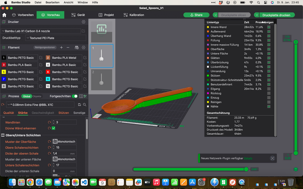Screen dimensions: 303x189
Task: Open Muster der unteren Fläche dropdown
Action: click(x=65, y=159)
